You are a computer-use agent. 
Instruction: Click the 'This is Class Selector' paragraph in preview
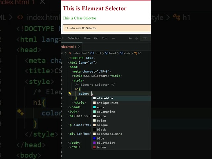click(x=79, y=18)
